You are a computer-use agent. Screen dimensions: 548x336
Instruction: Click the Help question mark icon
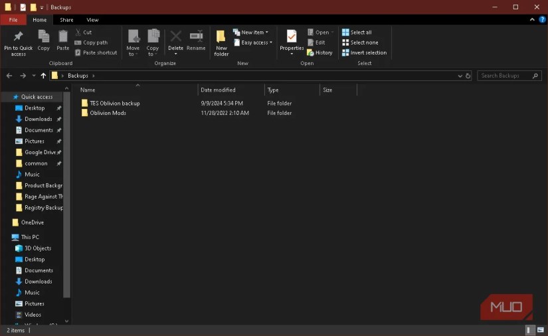coord(542,19)
